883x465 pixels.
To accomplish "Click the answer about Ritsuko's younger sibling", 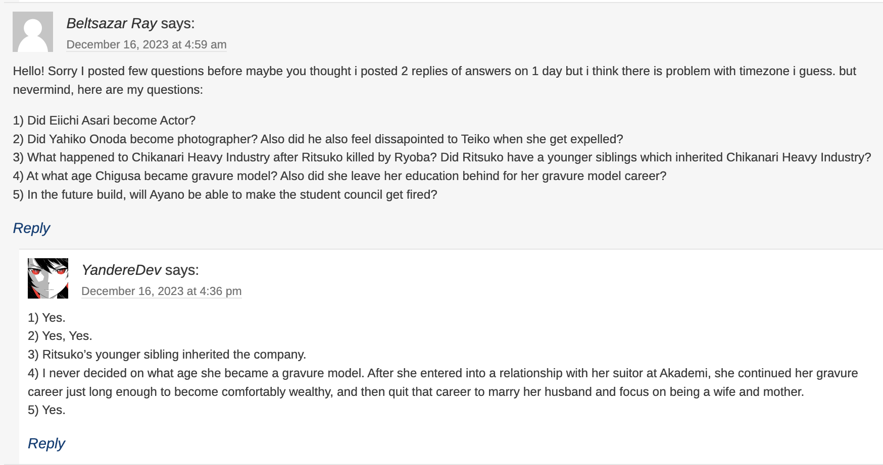I will (167, 355).
